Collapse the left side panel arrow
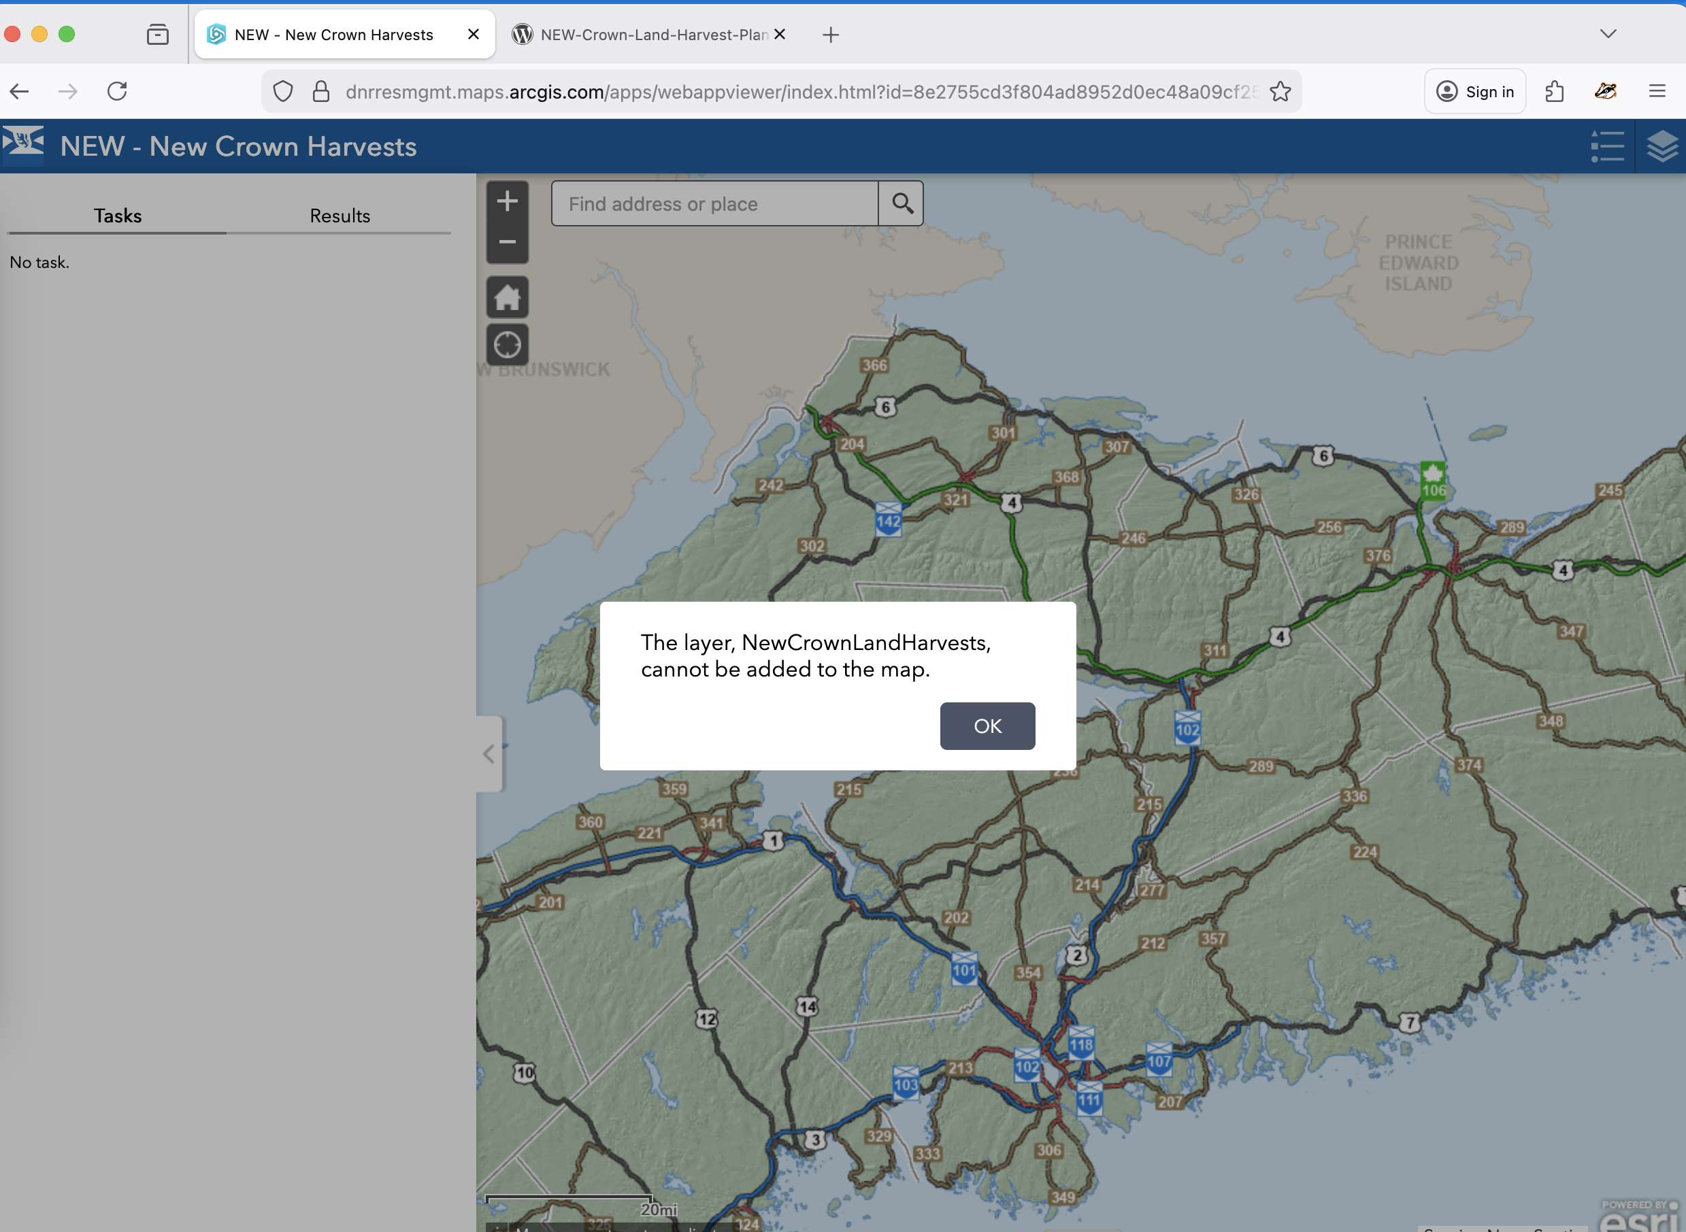The height and width of the screenshot is (1232, 1686). point(489,754)
